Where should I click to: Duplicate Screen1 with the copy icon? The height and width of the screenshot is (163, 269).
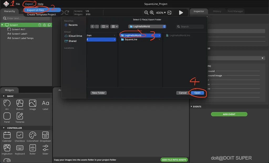tap(49, 25)
